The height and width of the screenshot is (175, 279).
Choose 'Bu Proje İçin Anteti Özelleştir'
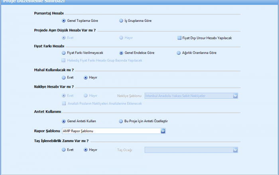(x=121, y=121)
